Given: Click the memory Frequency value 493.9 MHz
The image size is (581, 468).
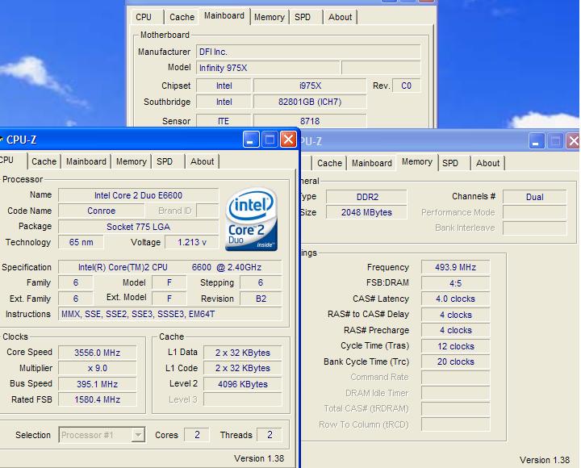Looking at the screenshot, I should [455, 267].
